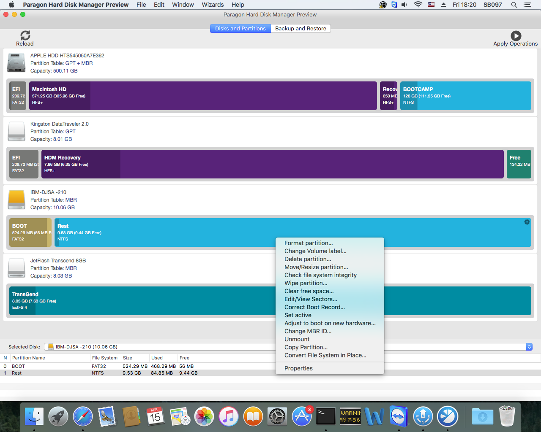Open App Store from the dock
Image resolution: width=541 pixels, height=432 pixels.
pos(302,417)
